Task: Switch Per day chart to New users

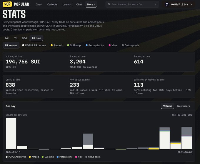Action: click(x=184, y=106)
